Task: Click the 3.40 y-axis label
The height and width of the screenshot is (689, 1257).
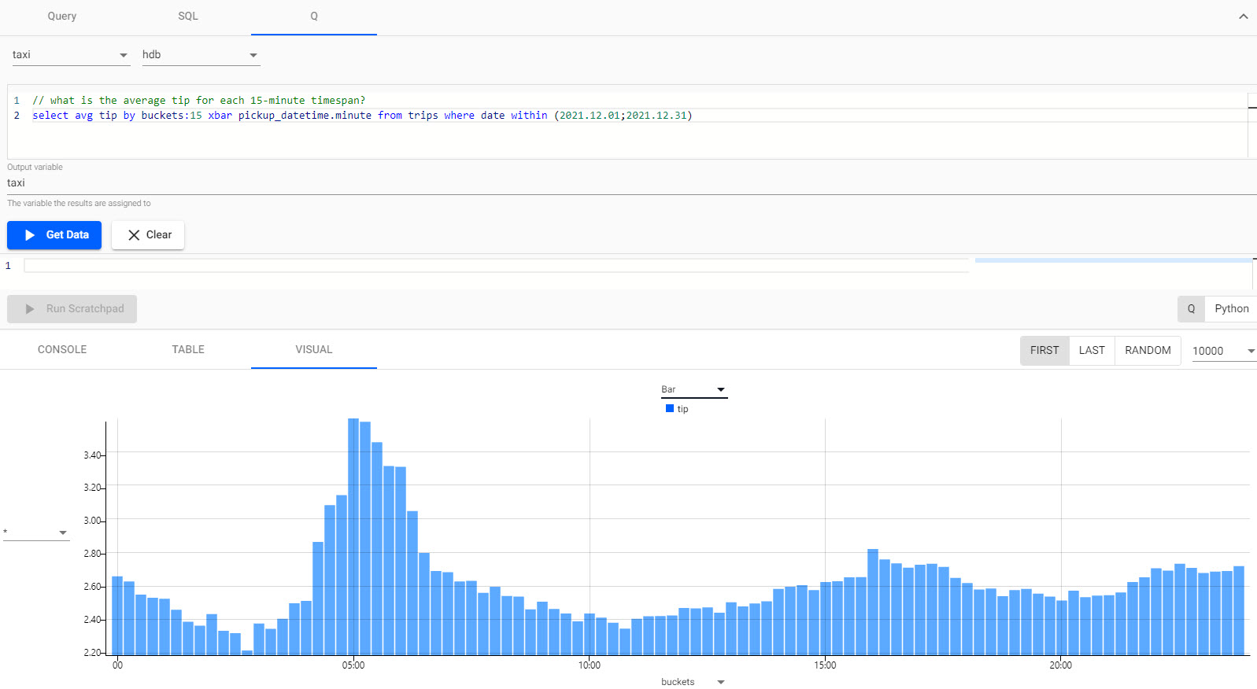Action: [92, 455]
